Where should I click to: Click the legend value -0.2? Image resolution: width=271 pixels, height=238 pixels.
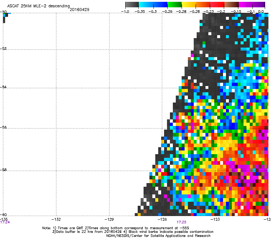(x=221, y=12)
